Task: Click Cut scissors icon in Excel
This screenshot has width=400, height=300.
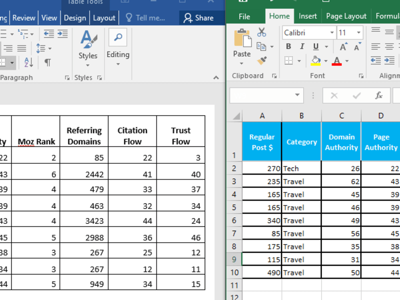Action: point(262,32)
